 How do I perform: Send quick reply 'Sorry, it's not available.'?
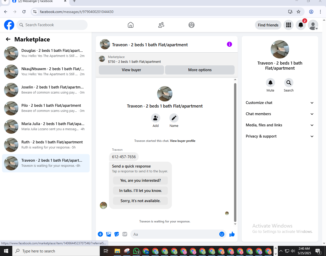140,201
